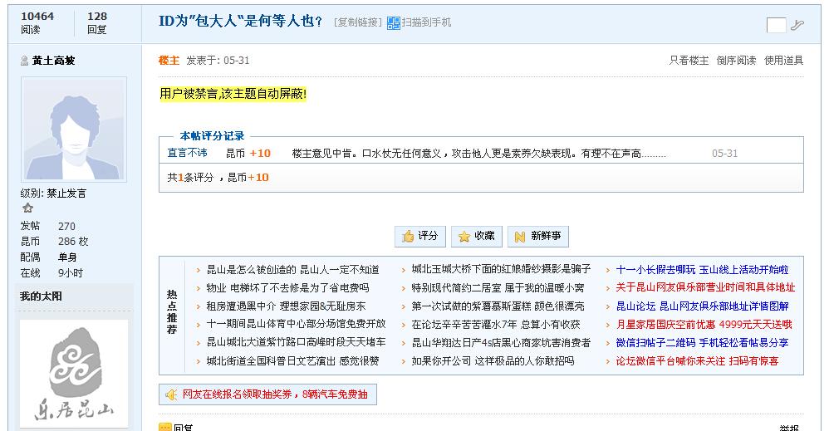Open link 十一小长假去哪玩 玉山线上活动开始啦
The width and height of the screenshot is (829, 431).
click(702, 269)
